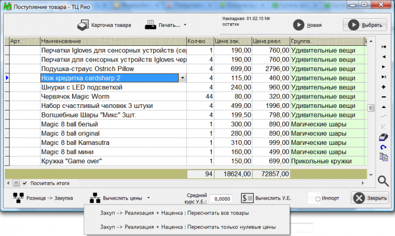Open dropdown for Нож кредитка cardsharp 2
The width and height of the screenshot is (395, 236).
click(x=182, y=78)
